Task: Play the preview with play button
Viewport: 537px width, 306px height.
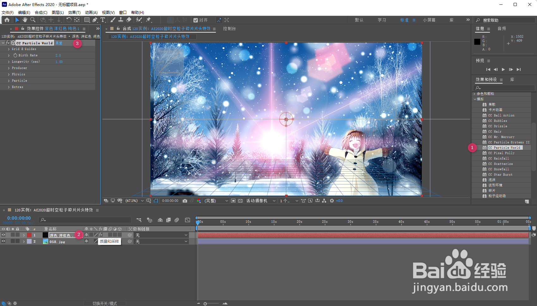Action: (503, 69)
